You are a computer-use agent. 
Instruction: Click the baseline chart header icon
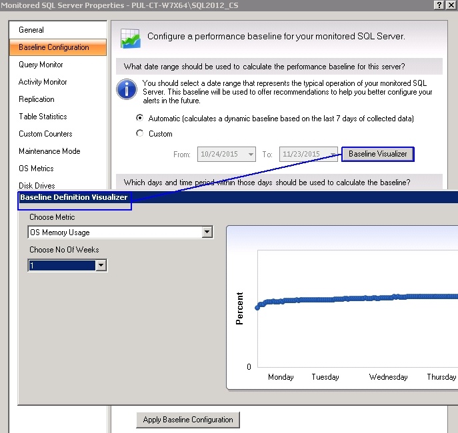(130, 38)
